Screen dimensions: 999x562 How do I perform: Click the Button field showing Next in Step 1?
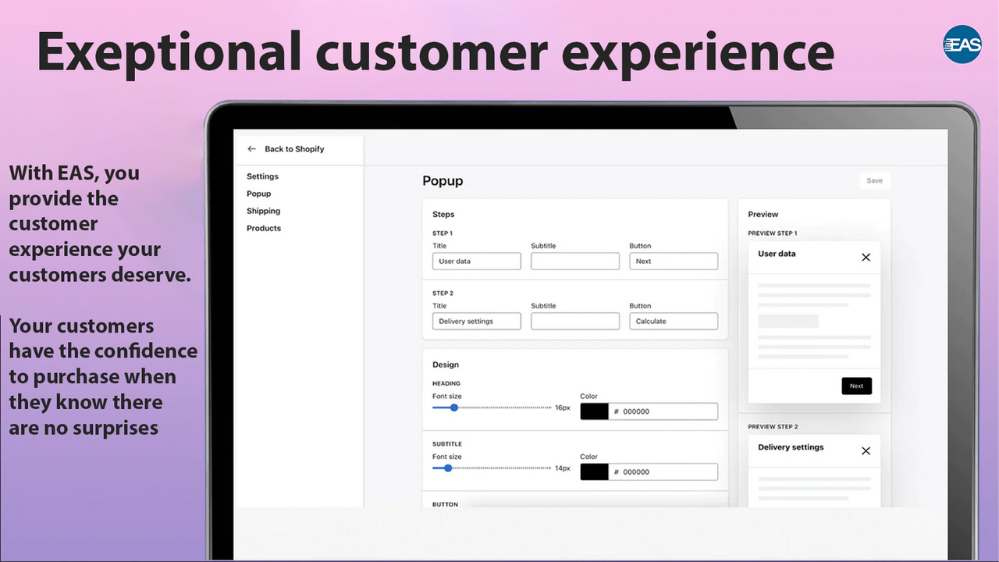[674, 261]
